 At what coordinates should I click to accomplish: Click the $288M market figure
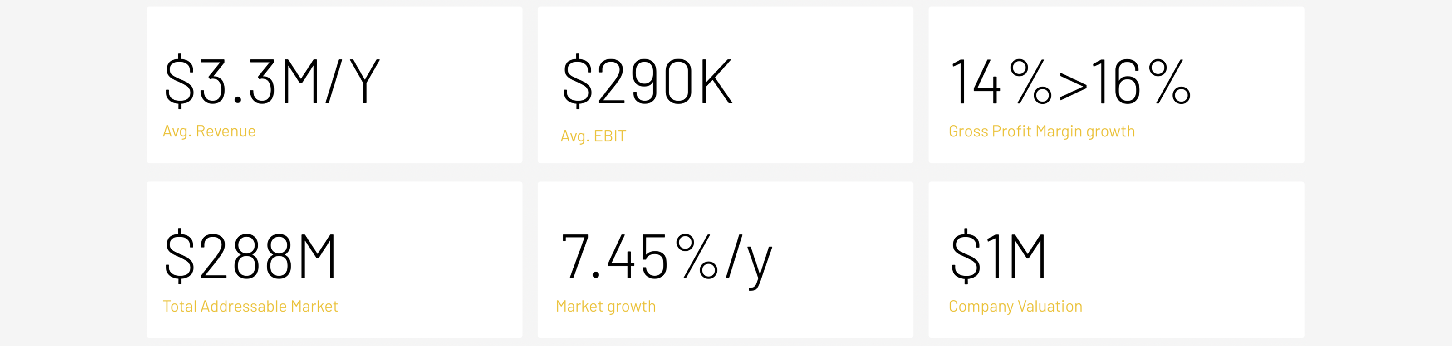pyautogui.click(x=250, y=256)
